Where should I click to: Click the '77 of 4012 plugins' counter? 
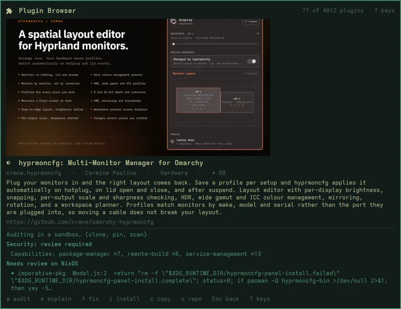tap(333, 11)
